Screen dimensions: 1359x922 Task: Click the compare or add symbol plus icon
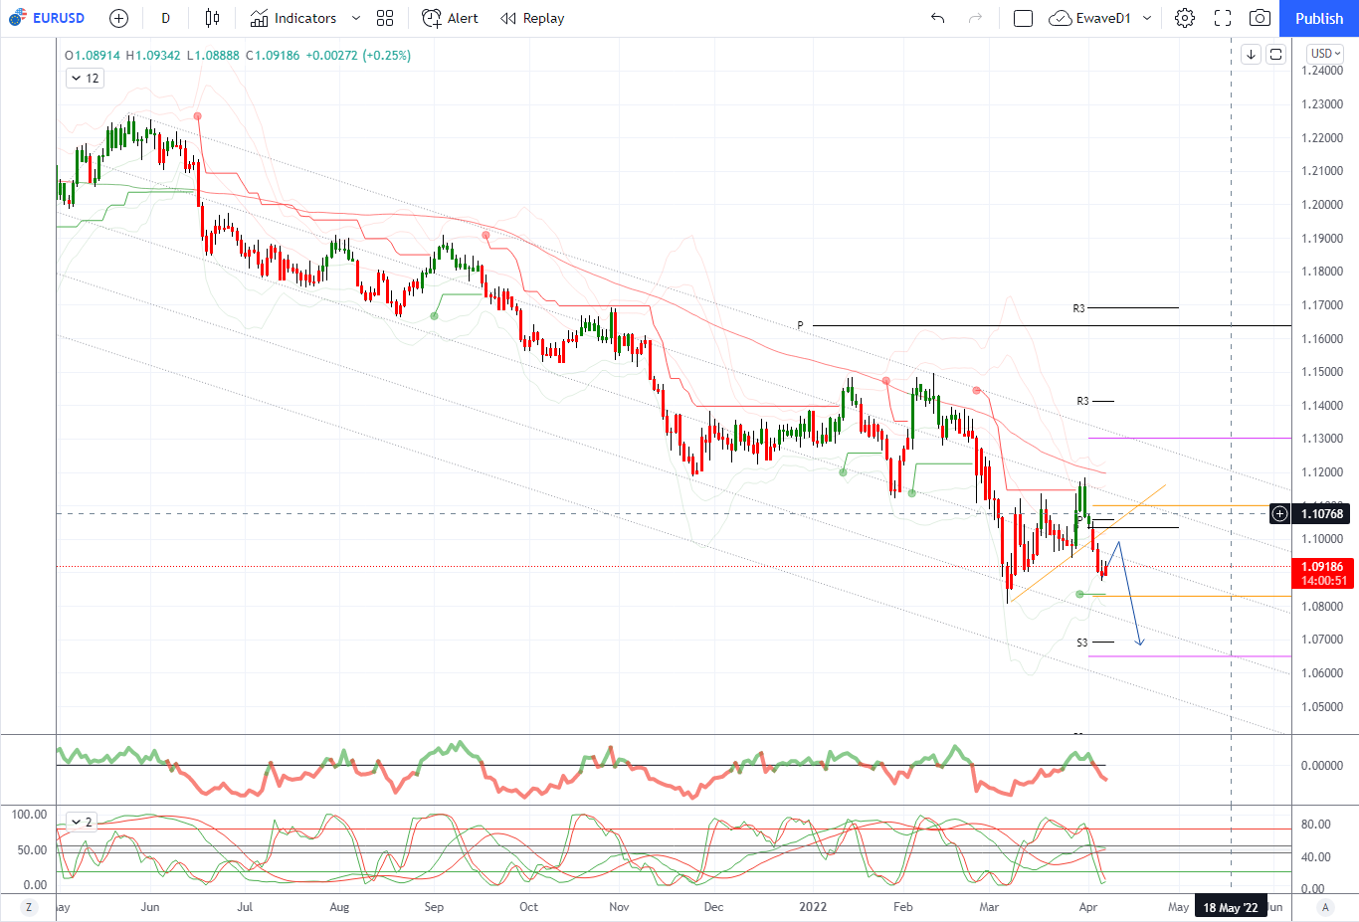point(118,18)
